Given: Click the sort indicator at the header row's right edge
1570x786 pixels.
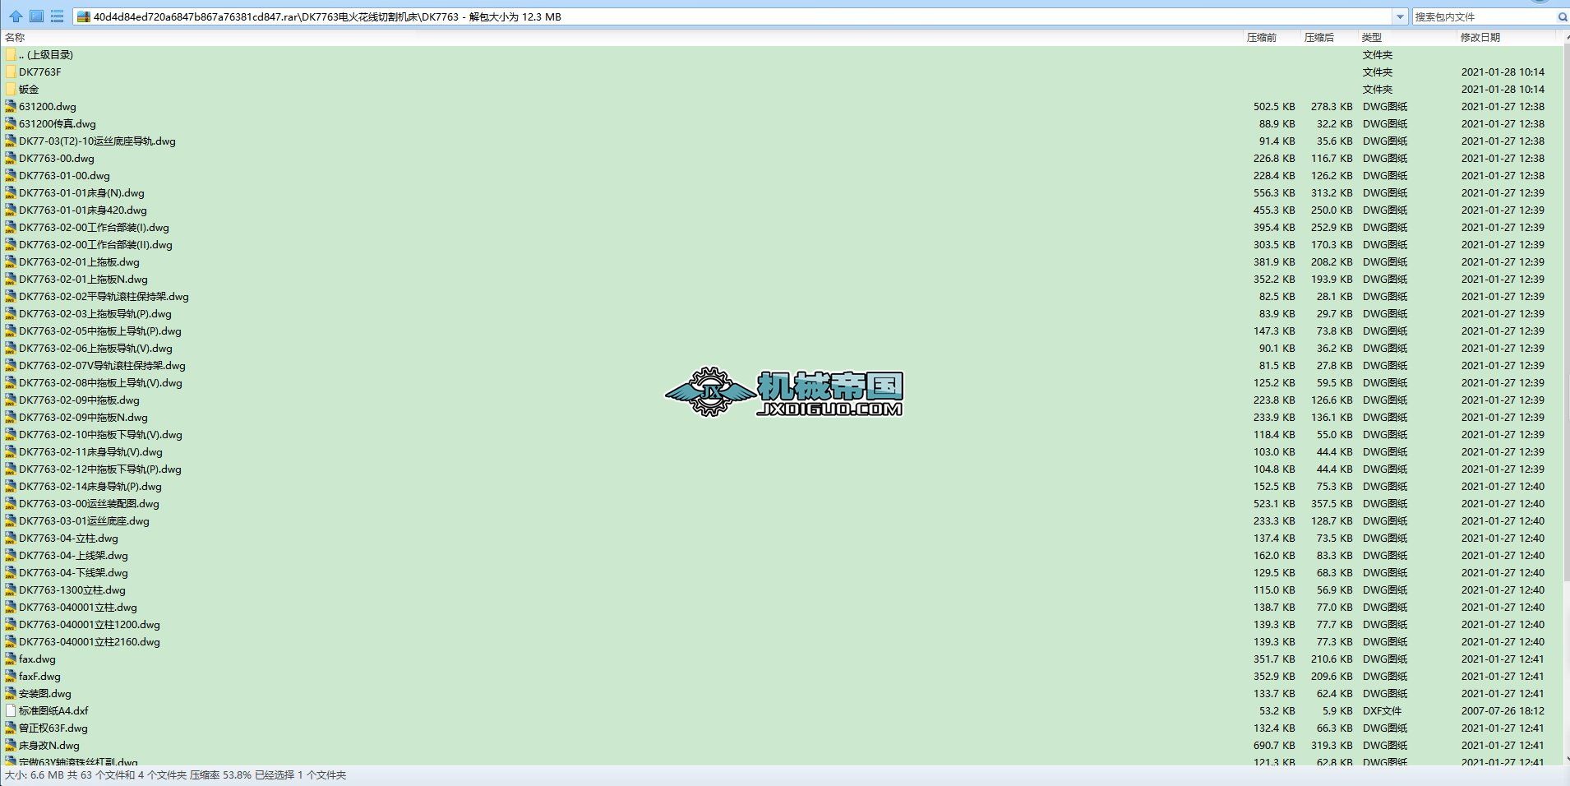Looking at the screenshot, I should (x=1564, y=36).
